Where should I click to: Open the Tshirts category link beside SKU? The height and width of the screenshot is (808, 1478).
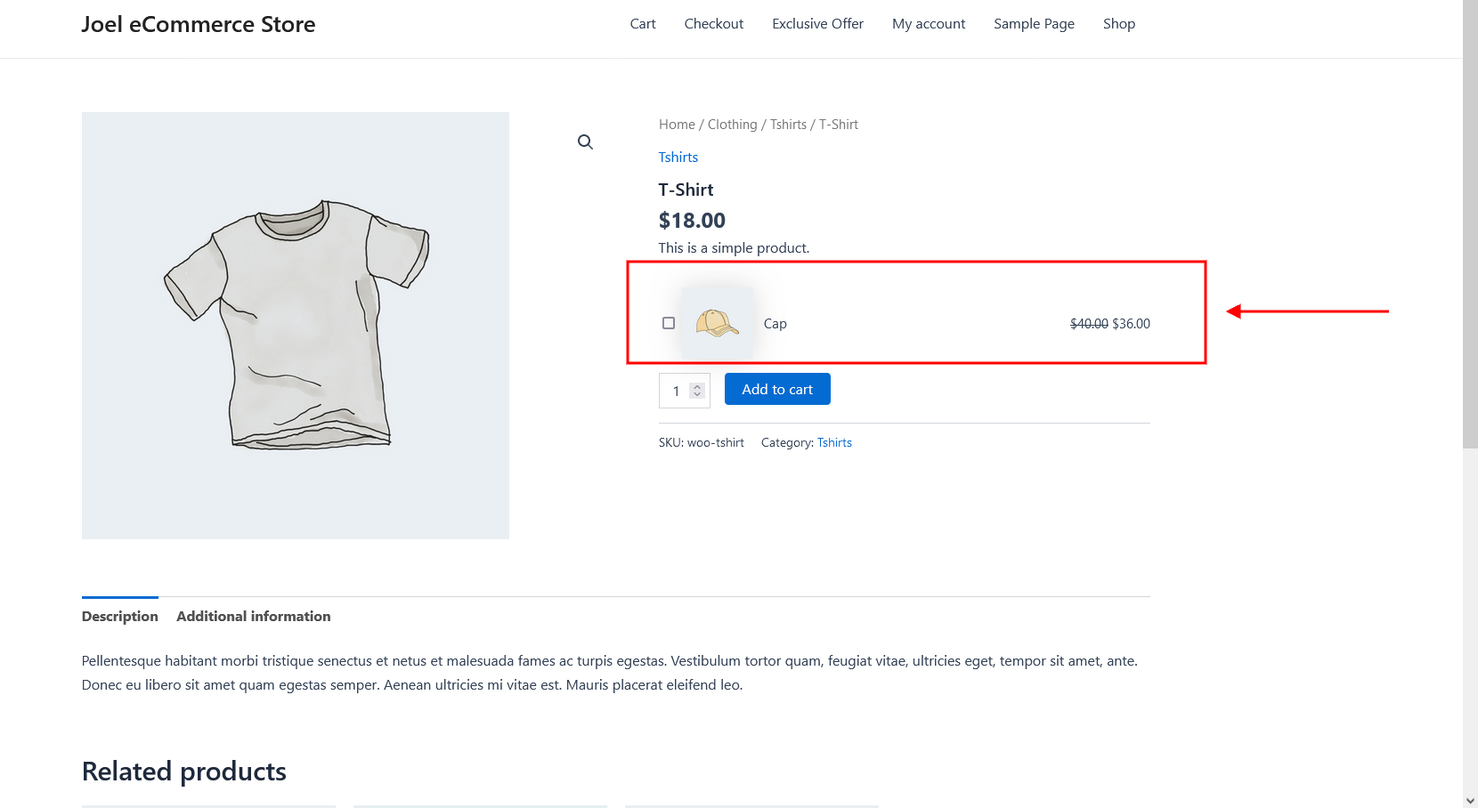click(x=834, y=442)
